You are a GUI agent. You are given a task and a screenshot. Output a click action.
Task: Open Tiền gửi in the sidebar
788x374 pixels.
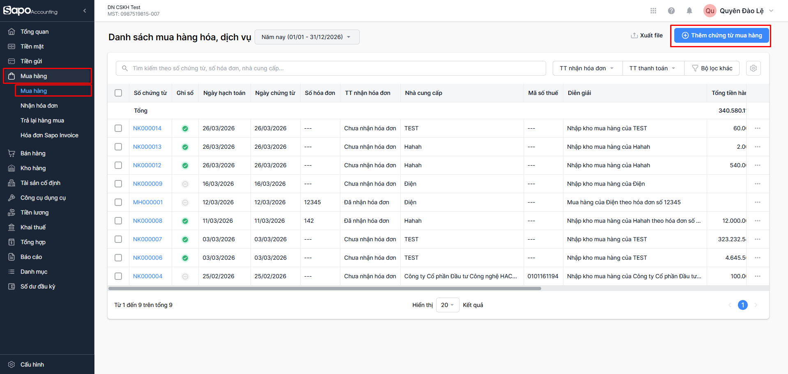tap(47, 61)
